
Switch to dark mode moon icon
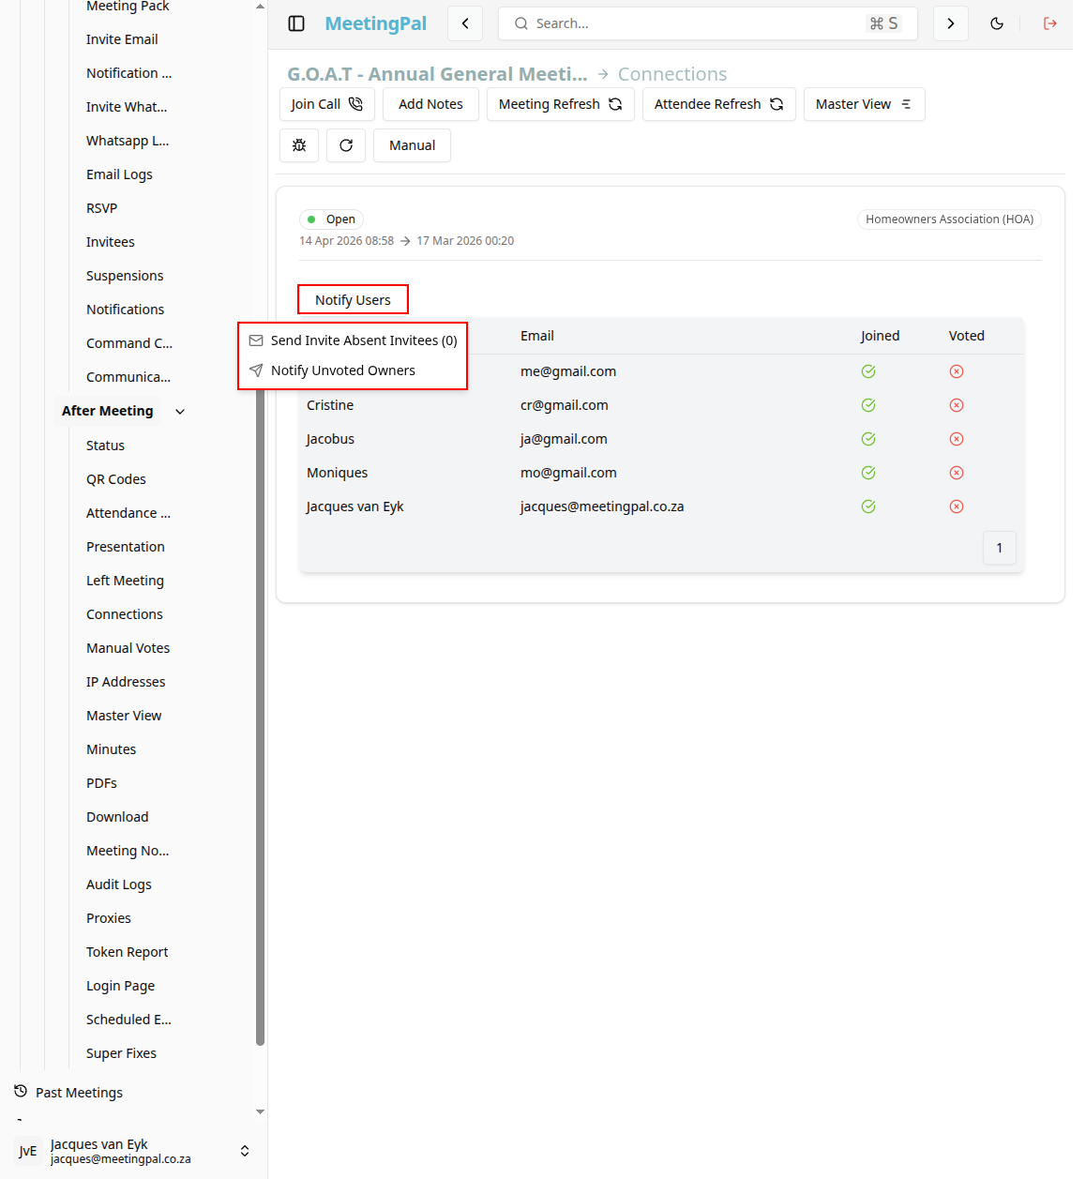(x=997, y=23)
